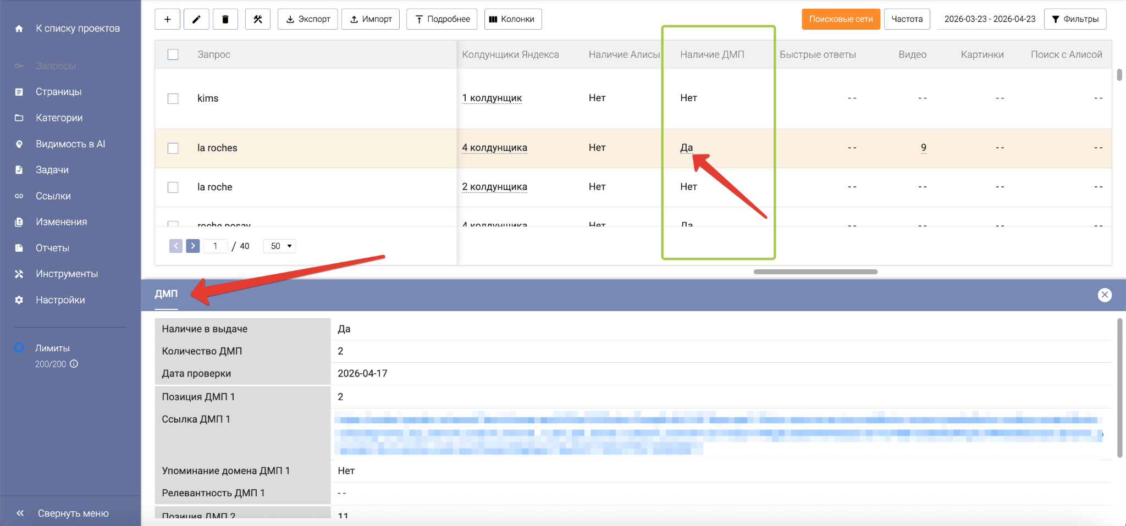Viewport: 1126px width, 526px height.
Task: Click the 4 колдунщика link for la roches
Action: 494,148
